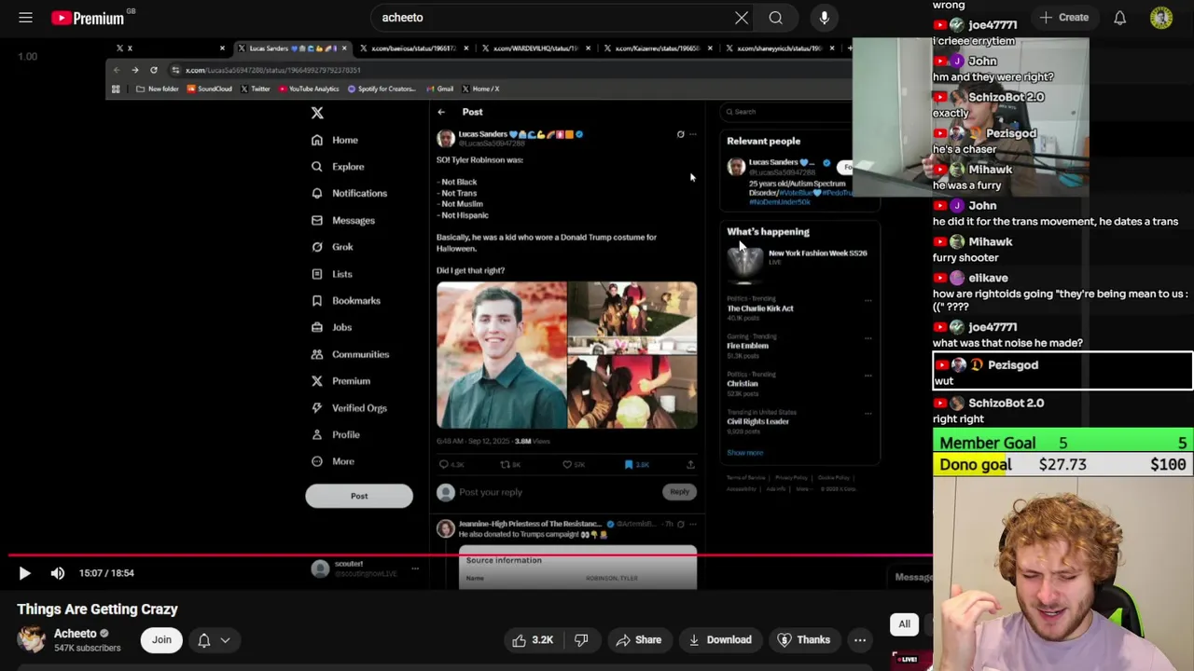
Task: Select the All filter chip
Action: pos(904,624)
